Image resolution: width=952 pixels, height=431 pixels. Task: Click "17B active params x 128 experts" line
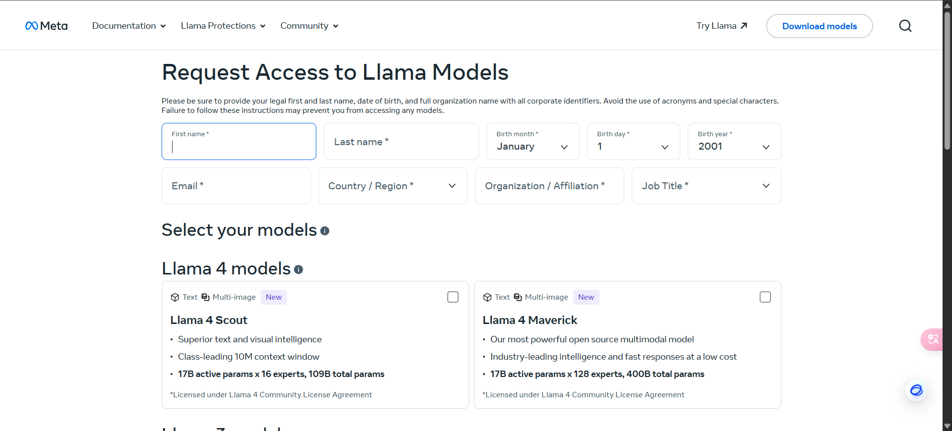coord(597,374)
